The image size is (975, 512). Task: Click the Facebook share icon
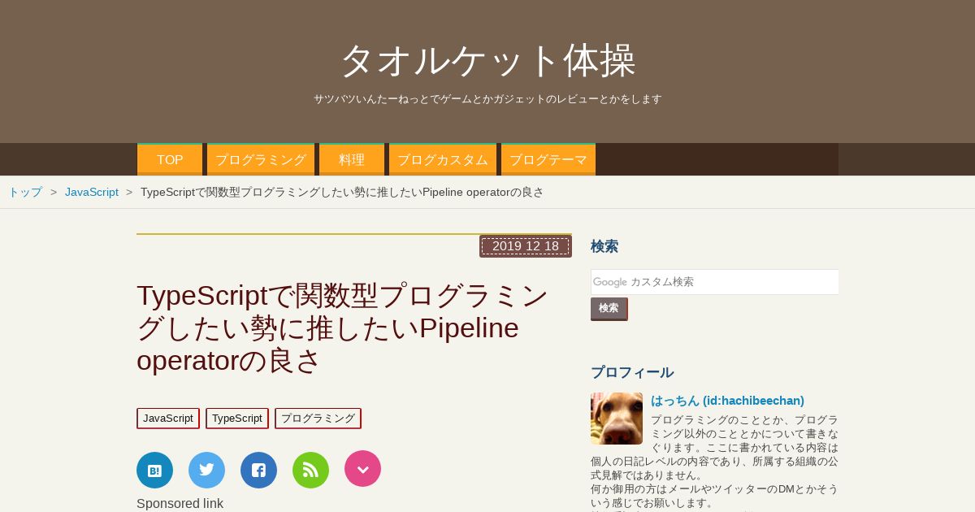[258, 470]
